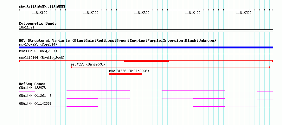The width and height of the screenshot is (282, 125).
Task: Click the thick red esv2115144 loss segment
Action: click(147, 61)
